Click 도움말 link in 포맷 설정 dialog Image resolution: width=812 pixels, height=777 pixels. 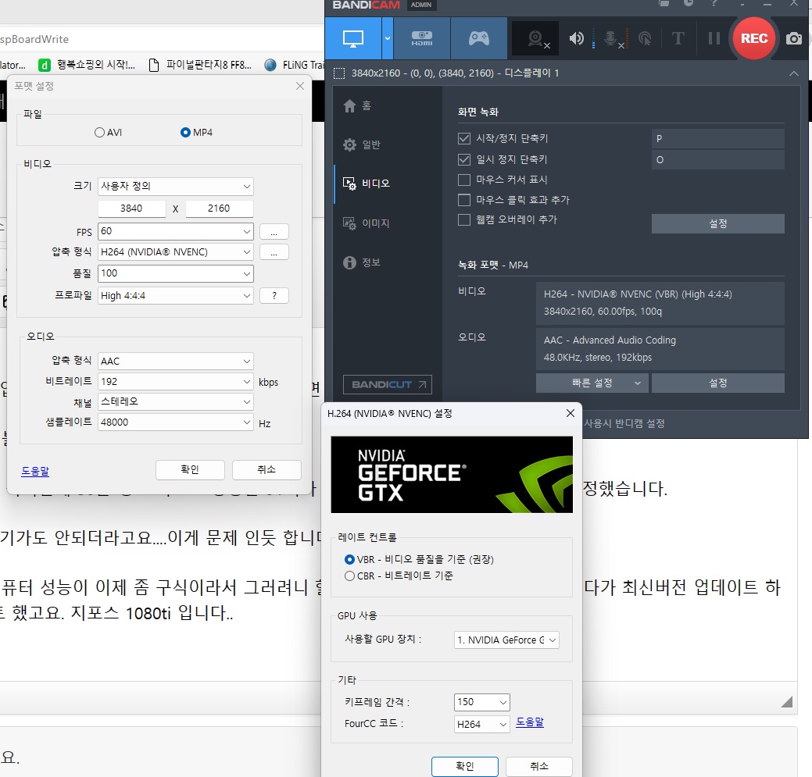35,471
